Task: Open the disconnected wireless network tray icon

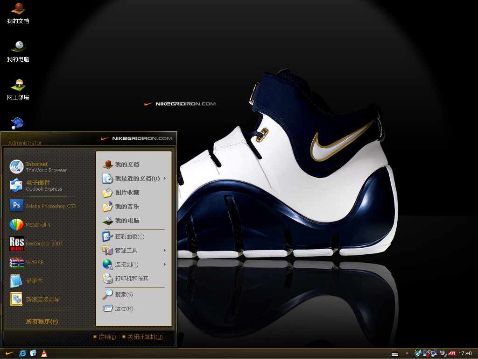Action: click(426, 353)
